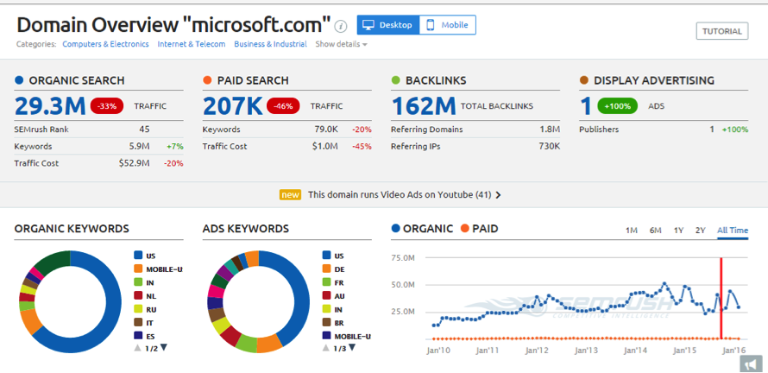Expand Show details dropdown
Screen dimensions: 768x373
click(341, 44)
